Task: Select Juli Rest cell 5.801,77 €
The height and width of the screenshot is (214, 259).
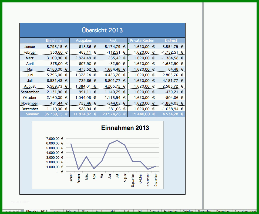Action: pos(113,81)
